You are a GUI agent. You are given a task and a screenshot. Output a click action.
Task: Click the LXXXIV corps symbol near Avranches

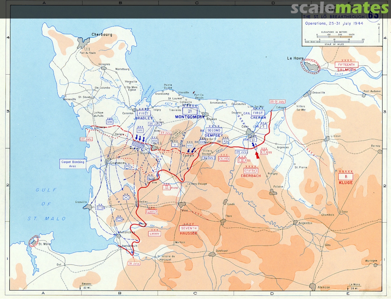[x=155, y=234]
